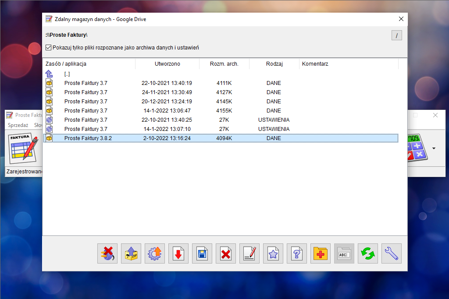Image resolution: width=449 pixels, height=299 pixels.
Task: Select the date '24-11-2021 13:30:49'
Action: click(x=167, y=92)
